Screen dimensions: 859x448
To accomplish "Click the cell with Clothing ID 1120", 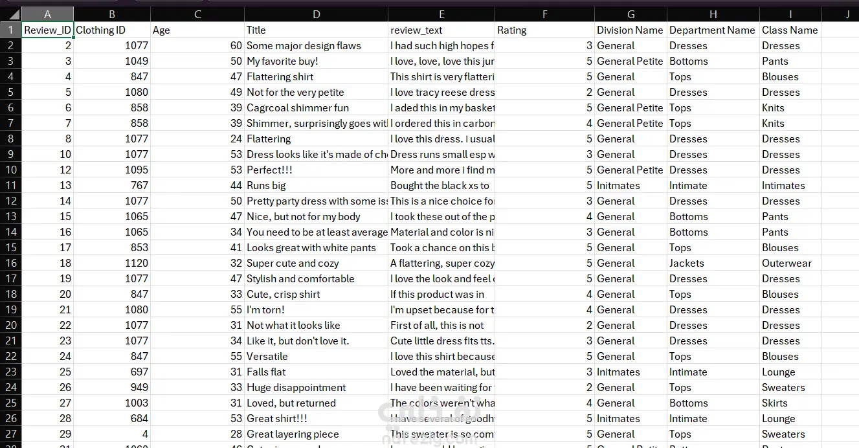I will tap(112, 263).
